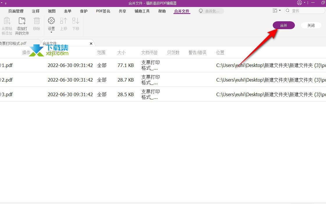
Task: Click the 全部 range cell for 2.pdf
Action: [102, 80]
